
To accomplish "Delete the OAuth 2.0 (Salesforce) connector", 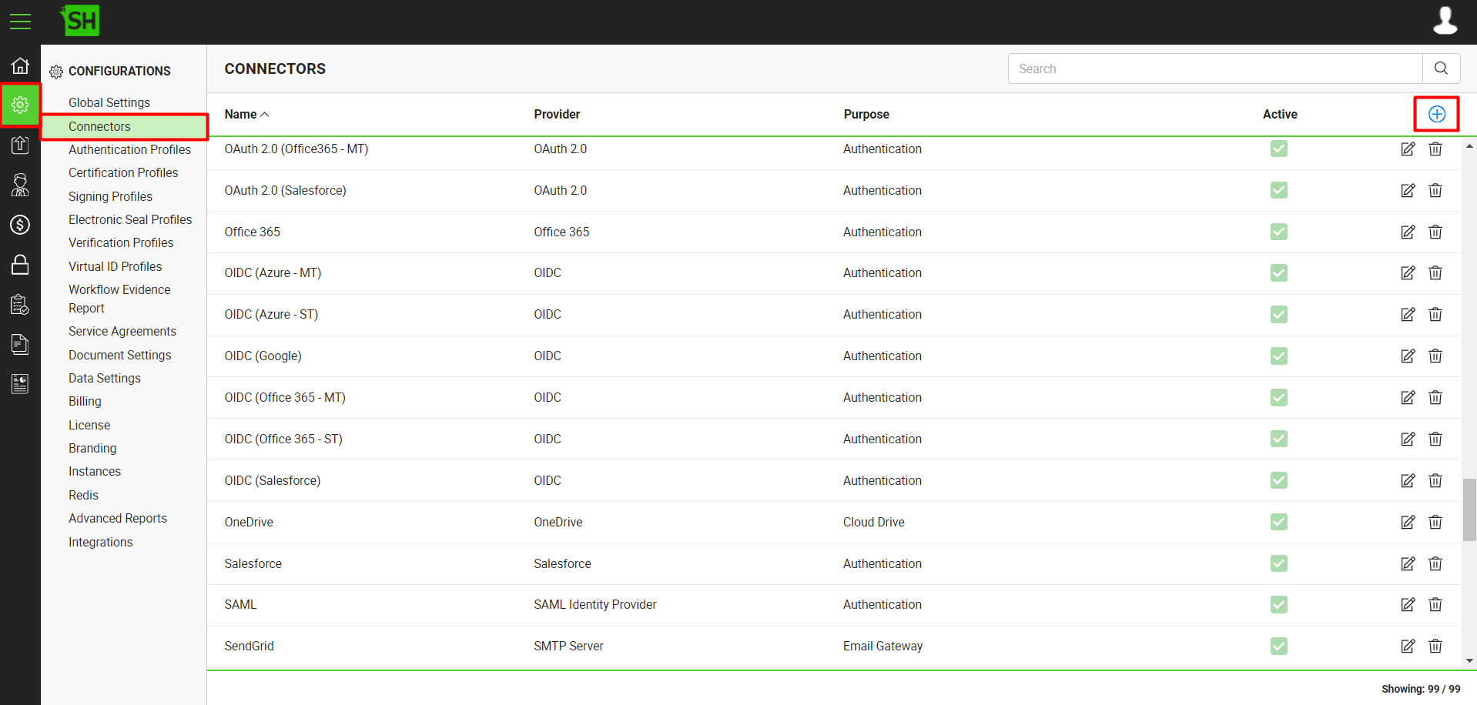I will [1435, 190].
